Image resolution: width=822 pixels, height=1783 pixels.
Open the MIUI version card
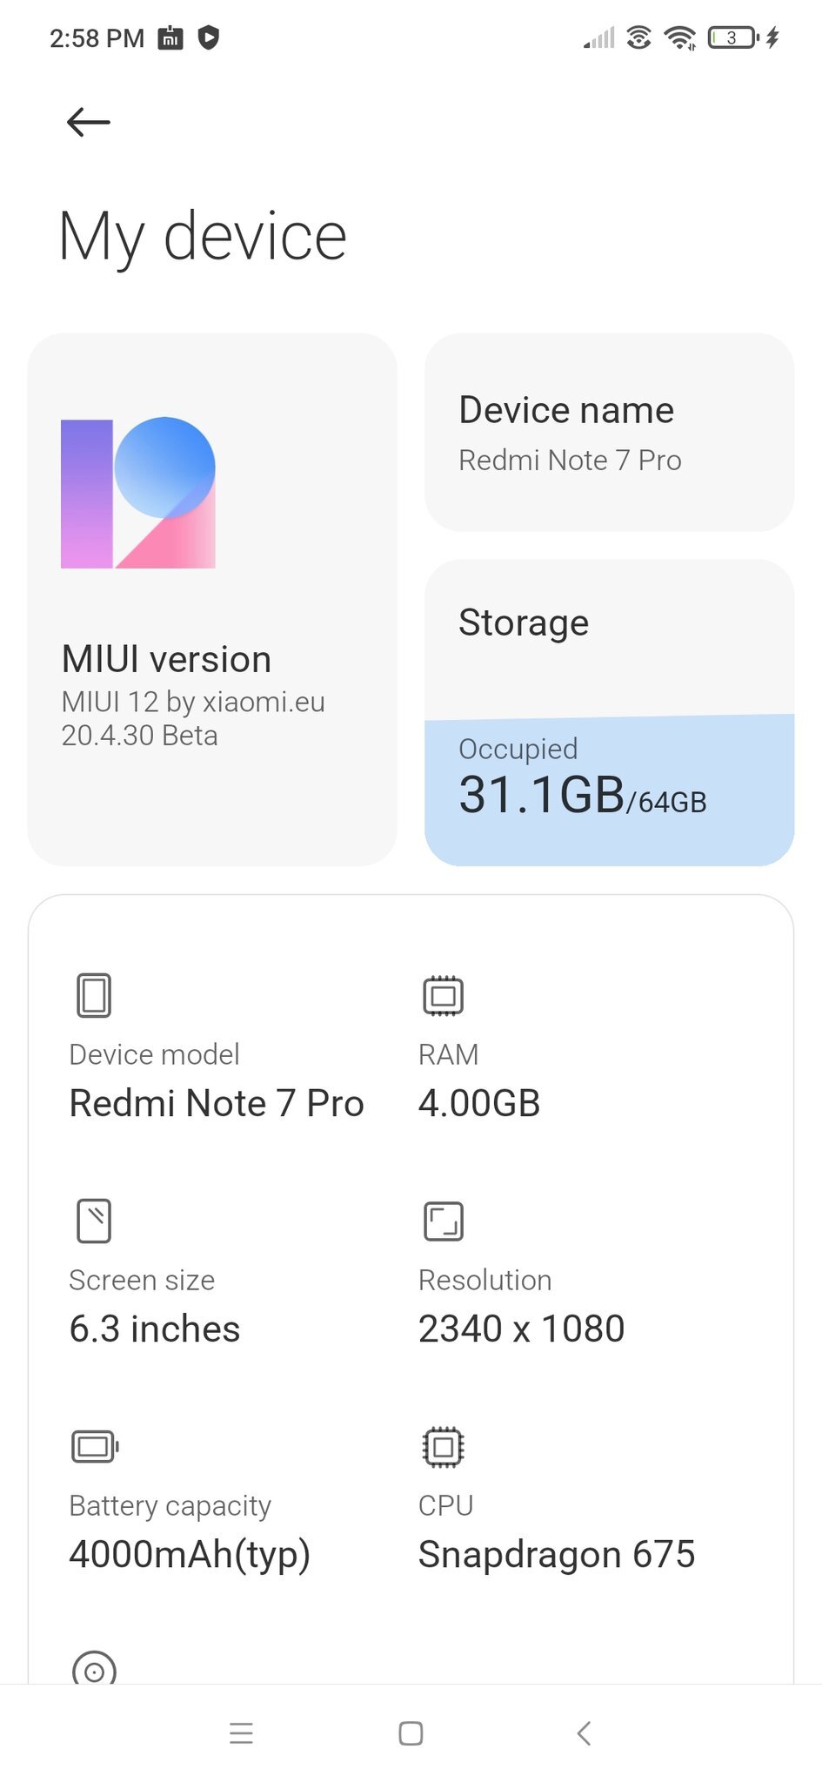click(x=212, y=599)
